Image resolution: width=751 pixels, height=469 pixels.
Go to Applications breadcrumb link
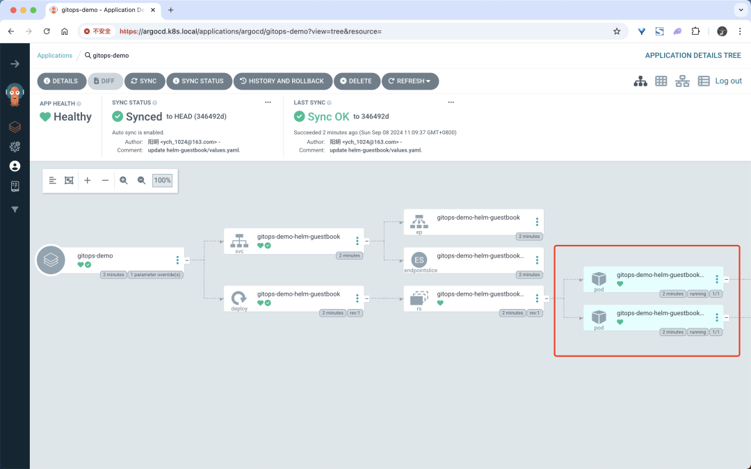(x=55, y=56)
